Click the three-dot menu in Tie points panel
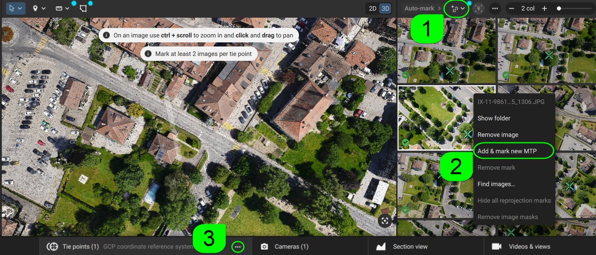The width and height of the screenshot is (596, 255). (x=237, y=247)
